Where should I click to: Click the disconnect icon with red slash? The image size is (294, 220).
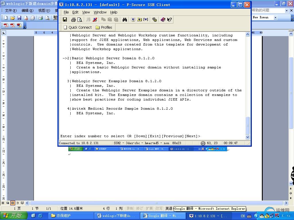[95, 19]
